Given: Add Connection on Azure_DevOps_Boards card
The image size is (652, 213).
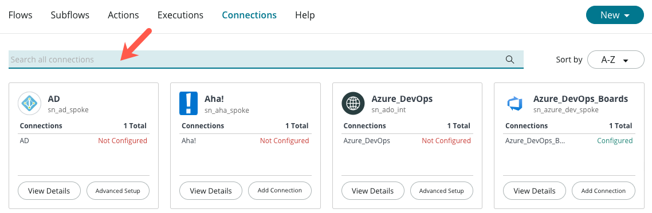Looking at the screenshot, I should [x=603, y=191].
